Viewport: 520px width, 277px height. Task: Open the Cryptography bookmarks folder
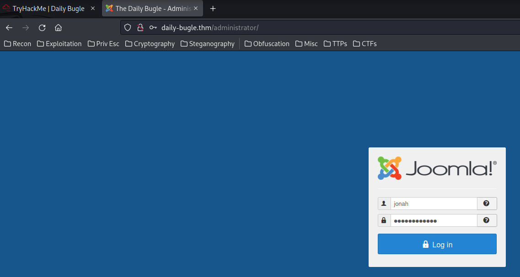click(150, 44)
